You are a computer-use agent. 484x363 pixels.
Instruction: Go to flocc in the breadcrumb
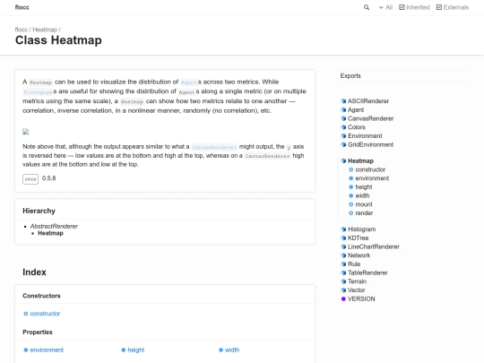(x=21, y=30)
